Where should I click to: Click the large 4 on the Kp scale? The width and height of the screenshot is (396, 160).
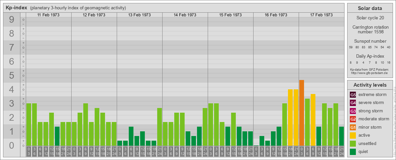click(x=12, y=90)
